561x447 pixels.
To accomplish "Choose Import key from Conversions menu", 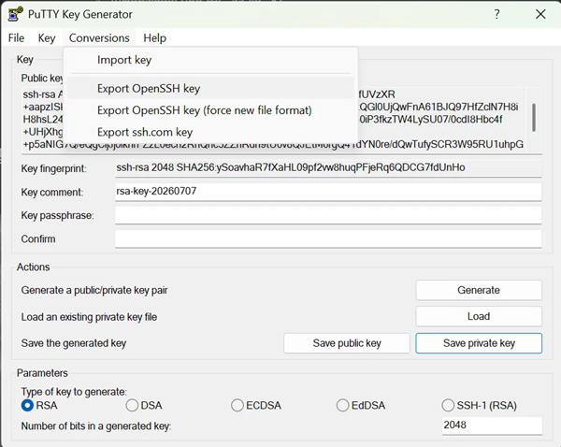I will pyautogui.click(x=210, y=60).
